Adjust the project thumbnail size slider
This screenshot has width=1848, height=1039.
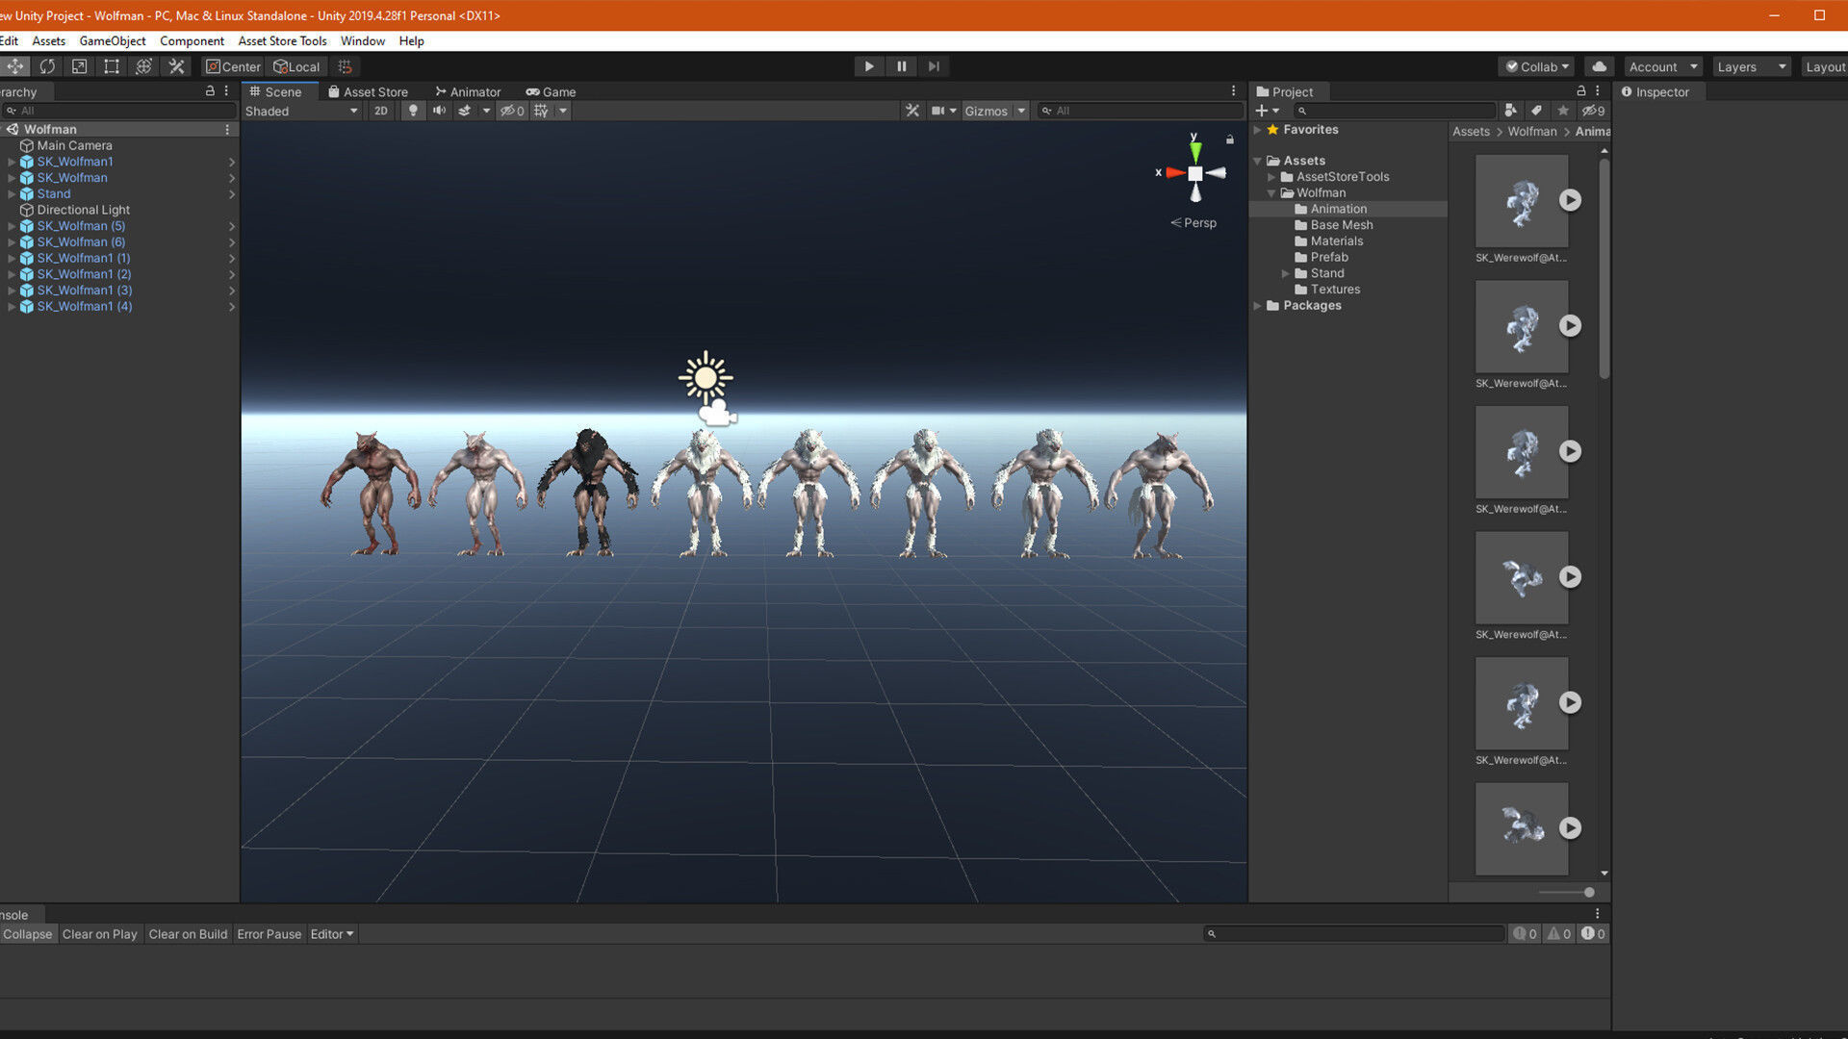(1588, 893)
